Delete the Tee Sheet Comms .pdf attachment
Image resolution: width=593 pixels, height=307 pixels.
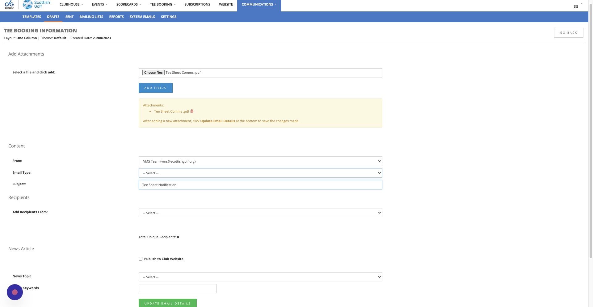pos(192,111)
